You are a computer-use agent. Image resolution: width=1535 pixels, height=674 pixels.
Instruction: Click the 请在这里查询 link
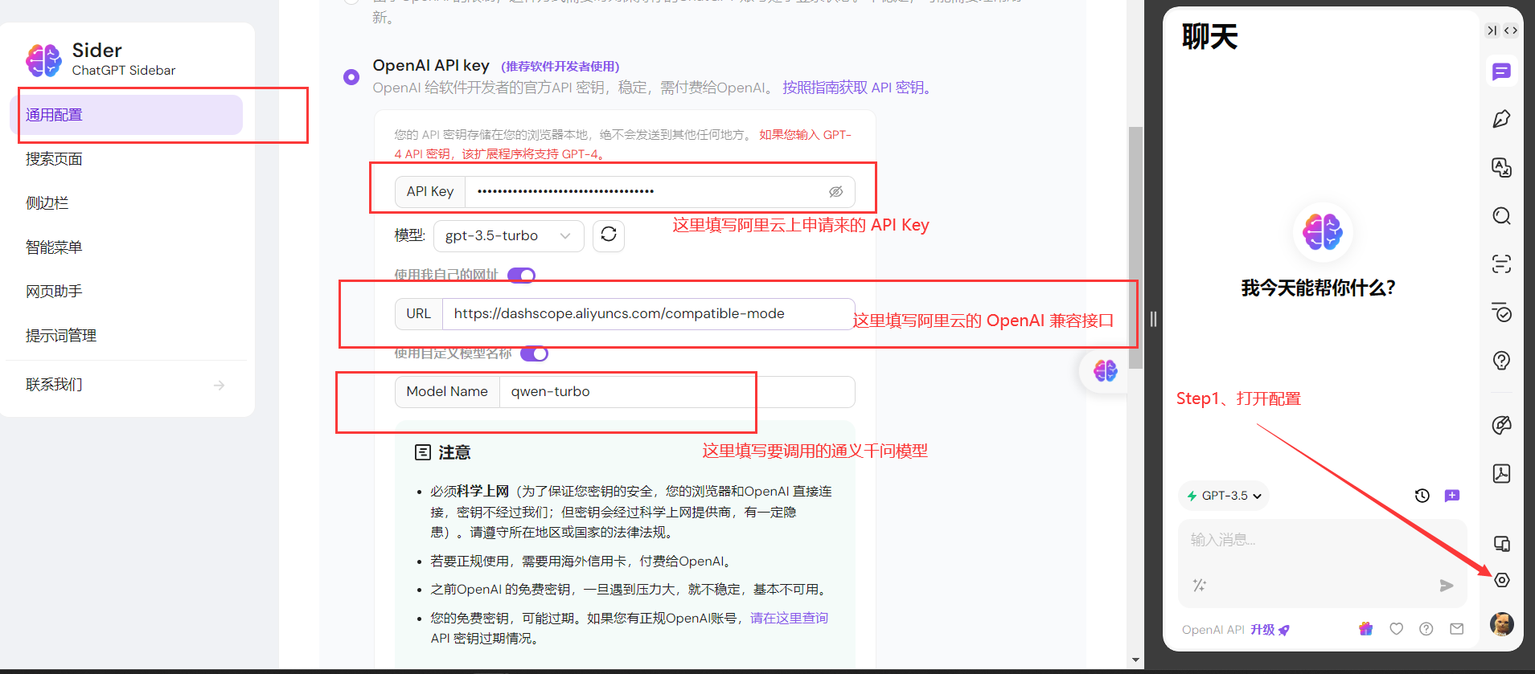789,618
